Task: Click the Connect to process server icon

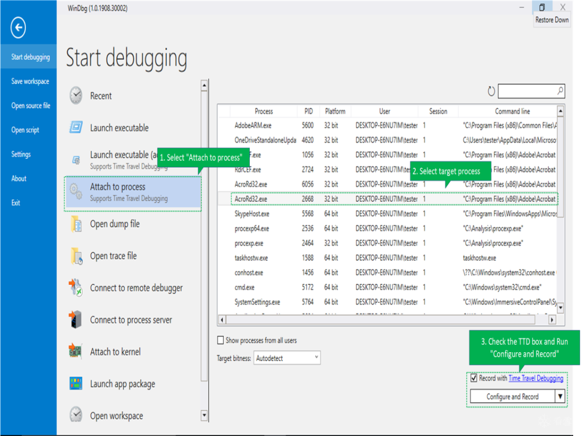Action: pos(76,320)
